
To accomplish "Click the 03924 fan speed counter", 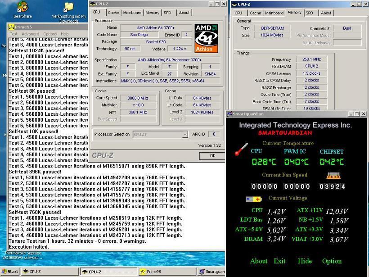I will coord(332,186).
